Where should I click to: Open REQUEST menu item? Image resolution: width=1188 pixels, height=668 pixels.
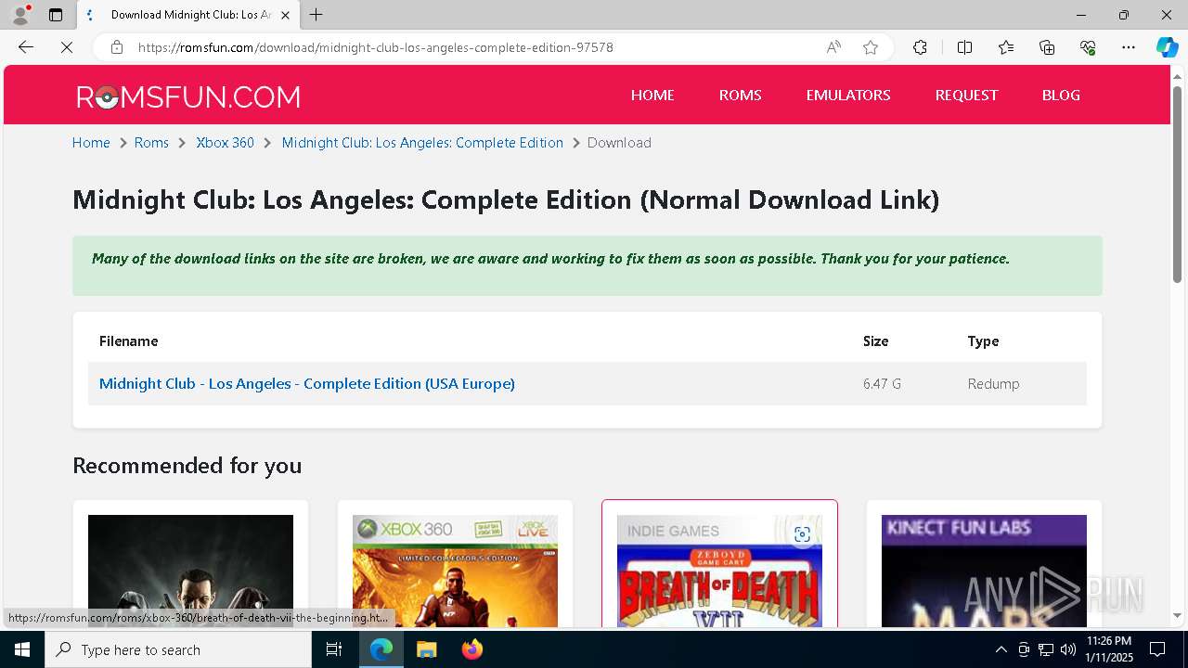point(966,95)
